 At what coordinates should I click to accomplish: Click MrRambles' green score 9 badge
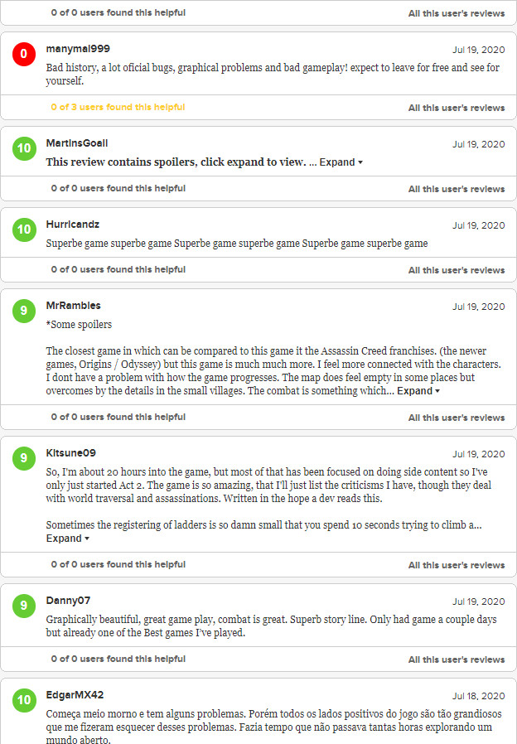(24, 311)
